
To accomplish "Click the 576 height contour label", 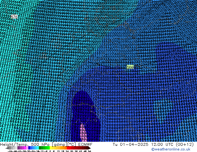I will click(14, 17).
